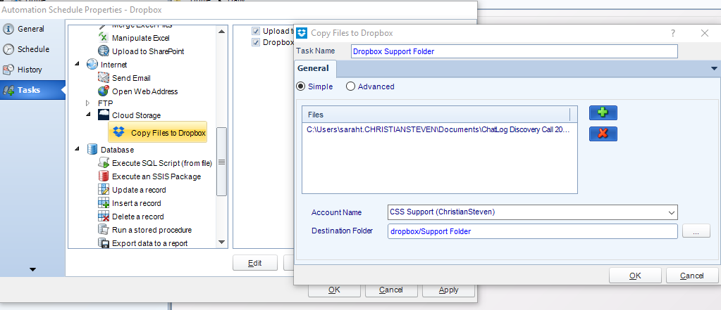Collapse the Cloud Storage tree node
The width and height of the screenshot is (721, 310).
[x=89, y=115]
